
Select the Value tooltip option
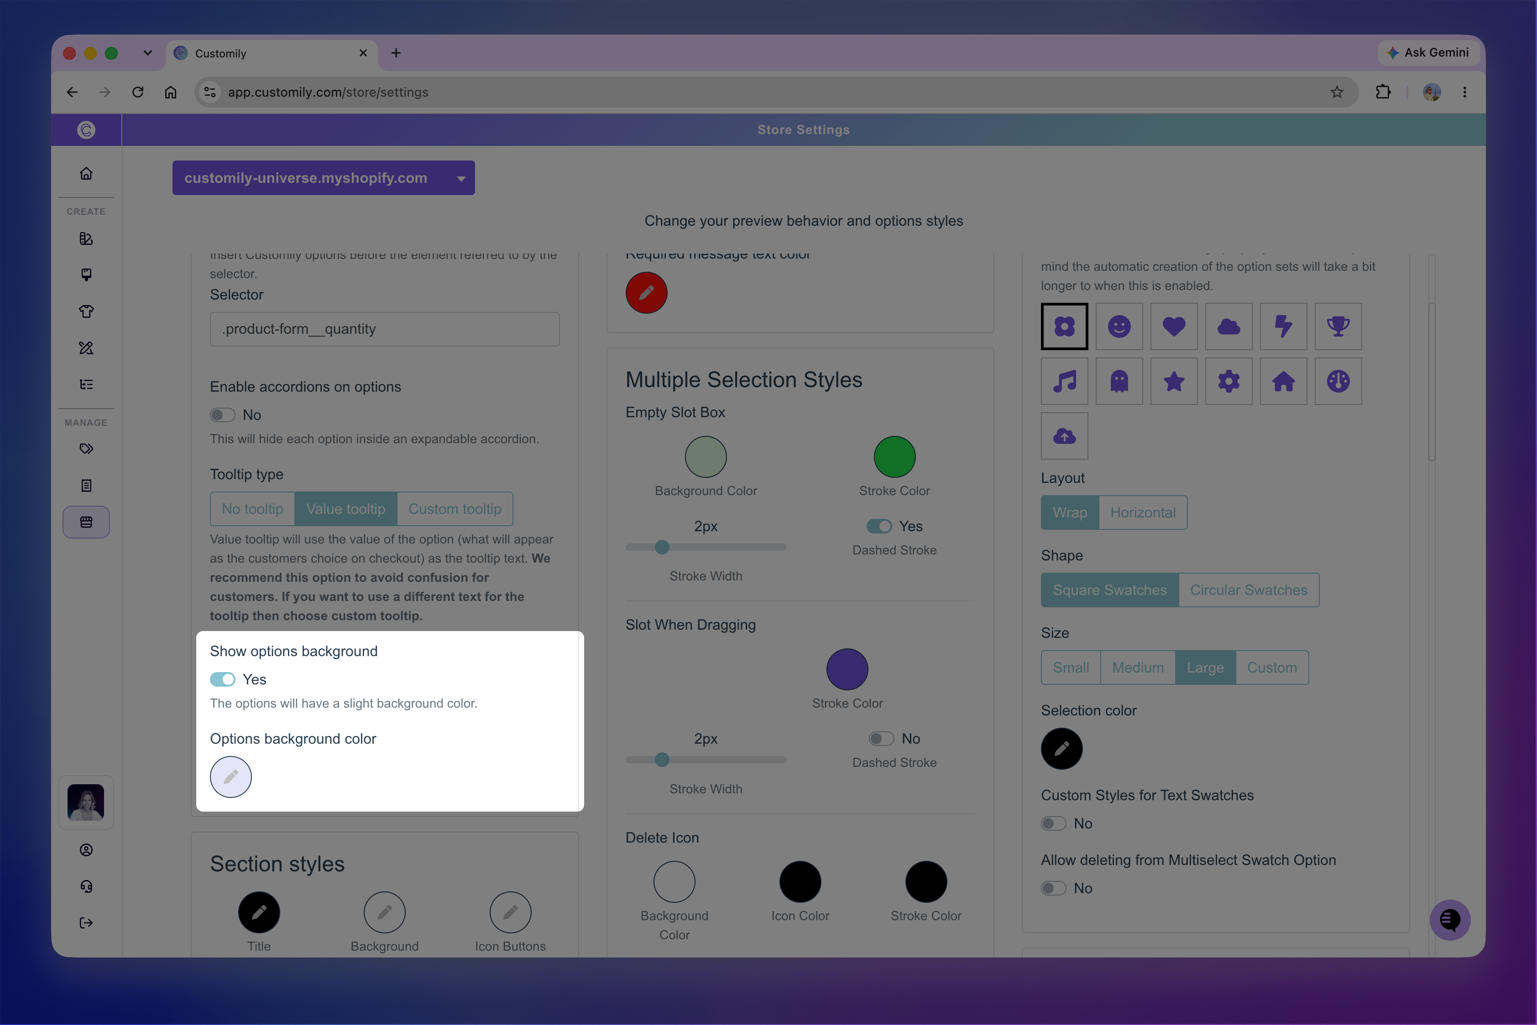(x=345, y=508)
